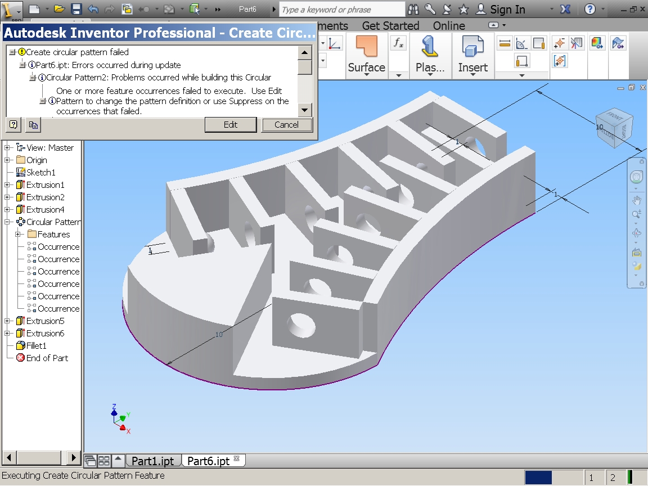
Task: Click the Return icon in the quick access toolbar
Action: (144, 9)
